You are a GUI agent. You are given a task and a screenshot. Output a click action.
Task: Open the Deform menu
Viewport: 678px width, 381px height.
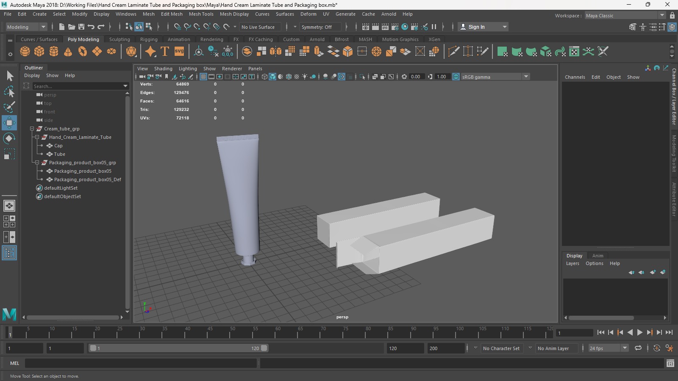pos(308,14)
